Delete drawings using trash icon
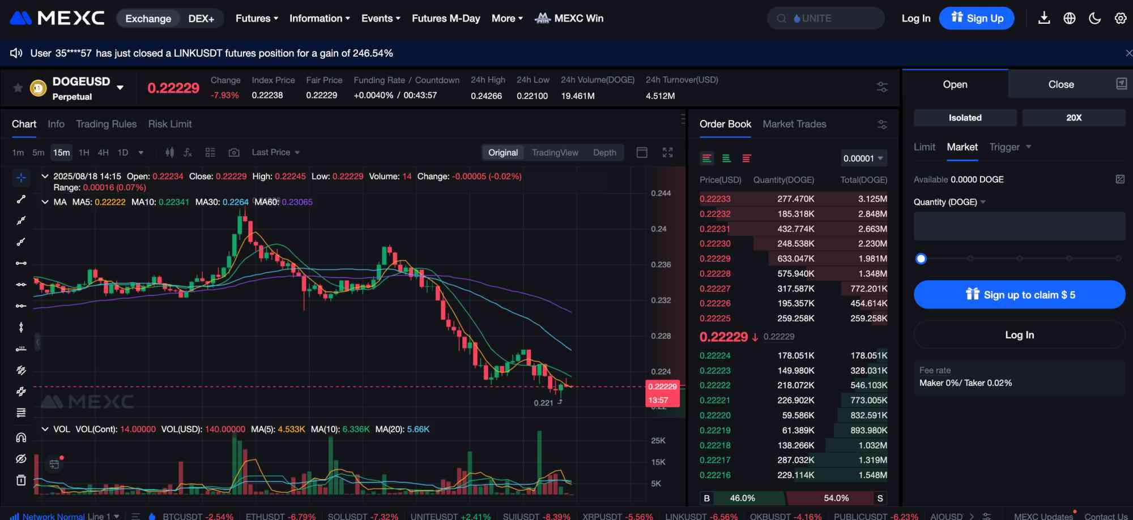Viewport: 1133px width, 520px height. 21,480
